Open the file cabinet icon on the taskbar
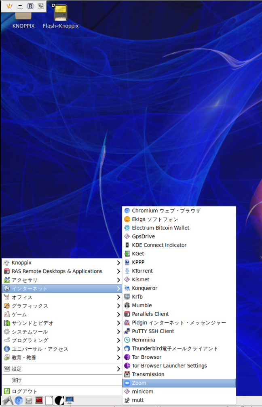 (x=29, y=401)
